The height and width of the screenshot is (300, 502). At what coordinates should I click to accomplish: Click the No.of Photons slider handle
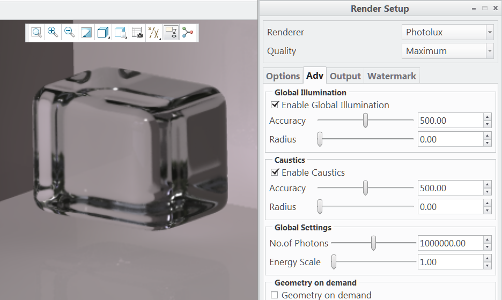[x=373, y=243]
